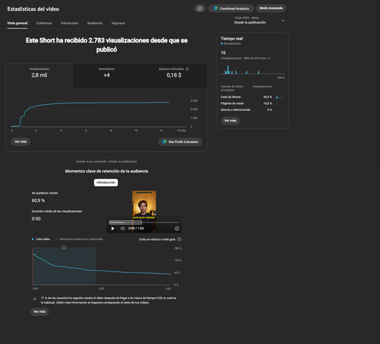The height and width of the screenshot is (344, 380).
Task: Click Feed de Shorts traffic source row
Action: [252, 97]
